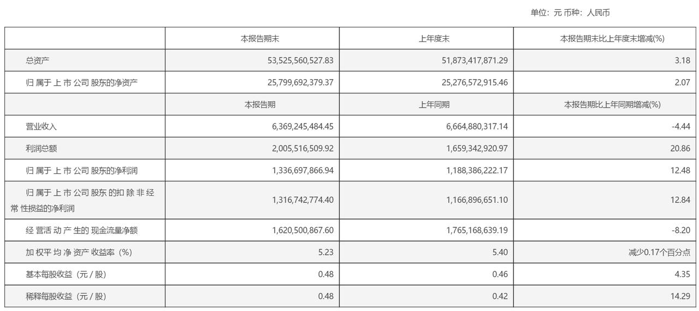Click the -8.20 change cell

click(x=684, y=231)
